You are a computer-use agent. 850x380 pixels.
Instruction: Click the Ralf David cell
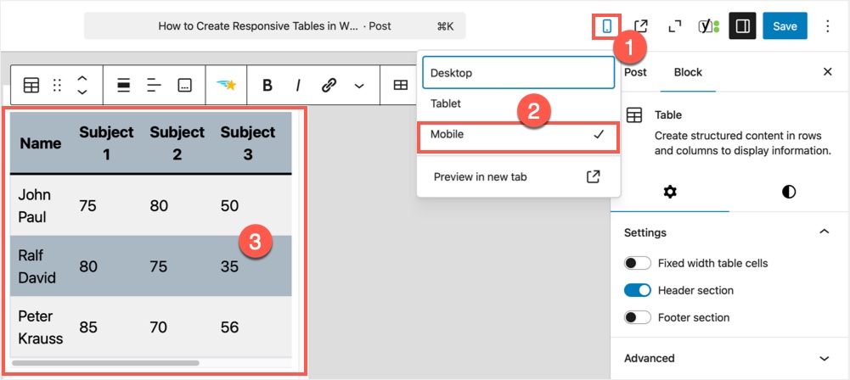[x=41, y=266]
